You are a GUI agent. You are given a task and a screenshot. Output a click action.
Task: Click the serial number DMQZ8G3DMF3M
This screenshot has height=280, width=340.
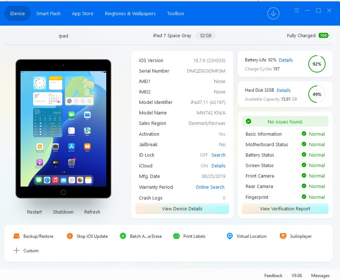click(x=206, y=71)
